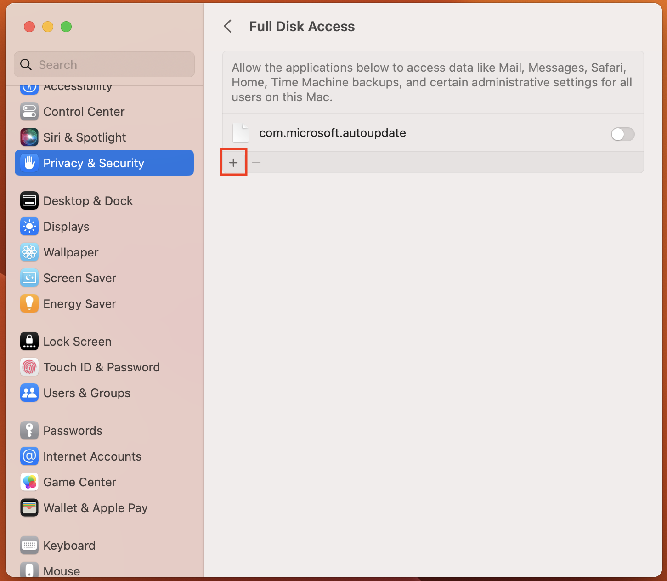Select Mouse label in sidebar
Image resolution: width=667 pixels, height=581 pixels.
click(x=62, y=571)
